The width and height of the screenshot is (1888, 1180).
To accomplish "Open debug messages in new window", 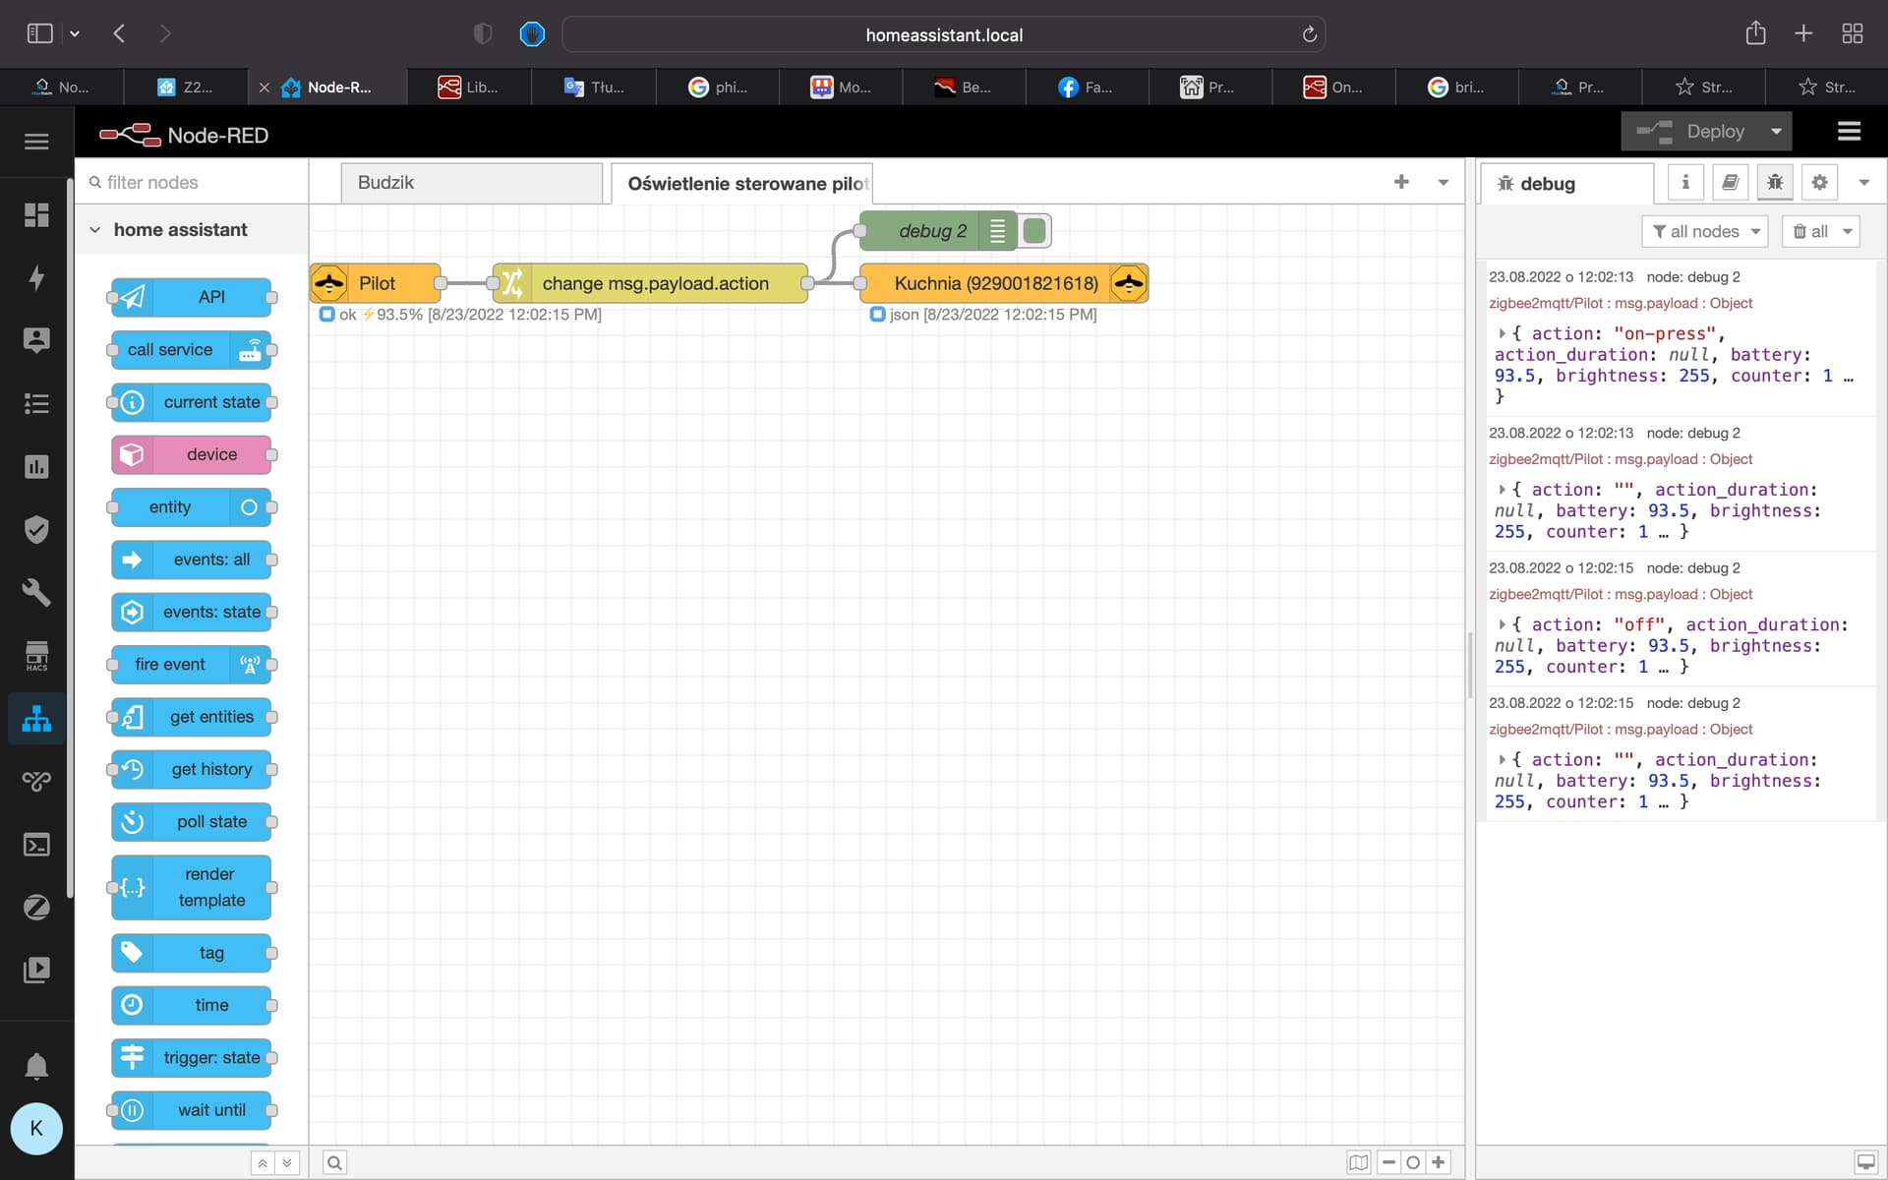I will coord(1865,1162).
